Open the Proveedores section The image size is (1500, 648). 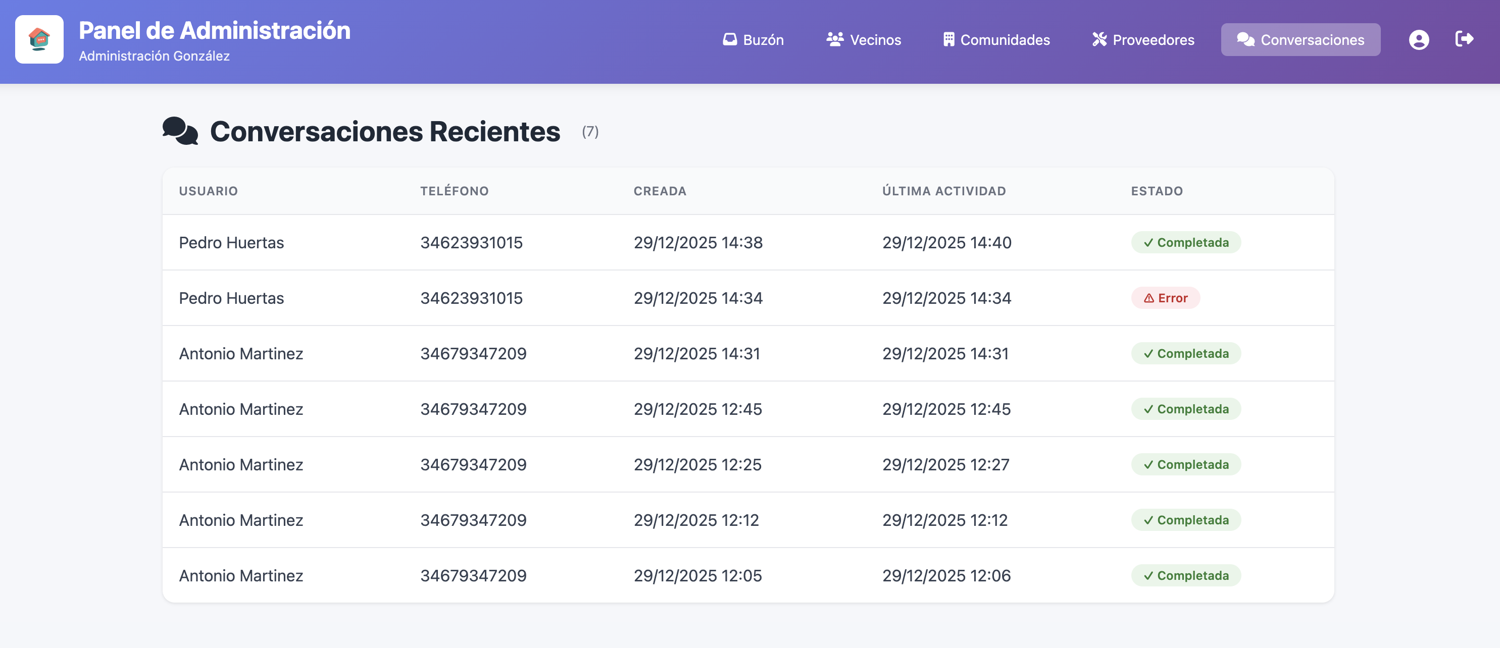[1142, 39]
